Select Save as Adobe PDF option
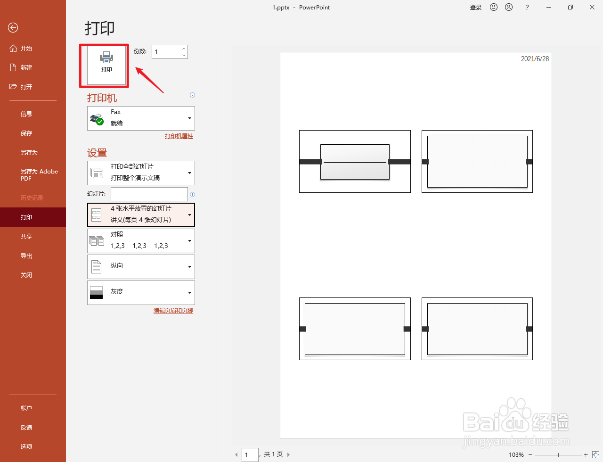The image size is (603, 462). [33, 175]
